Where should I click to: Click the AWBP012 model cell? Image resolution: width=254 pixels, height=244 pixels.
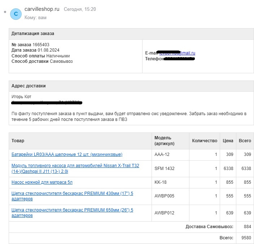click(165, 213)
